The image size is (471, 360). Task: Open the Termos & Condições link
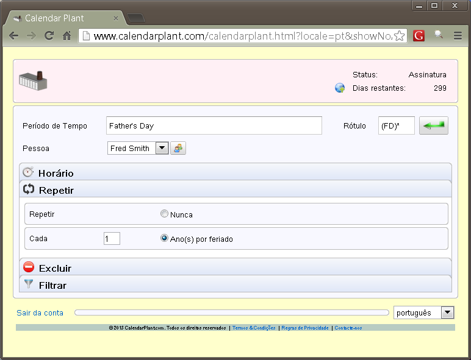click(254, 328)
